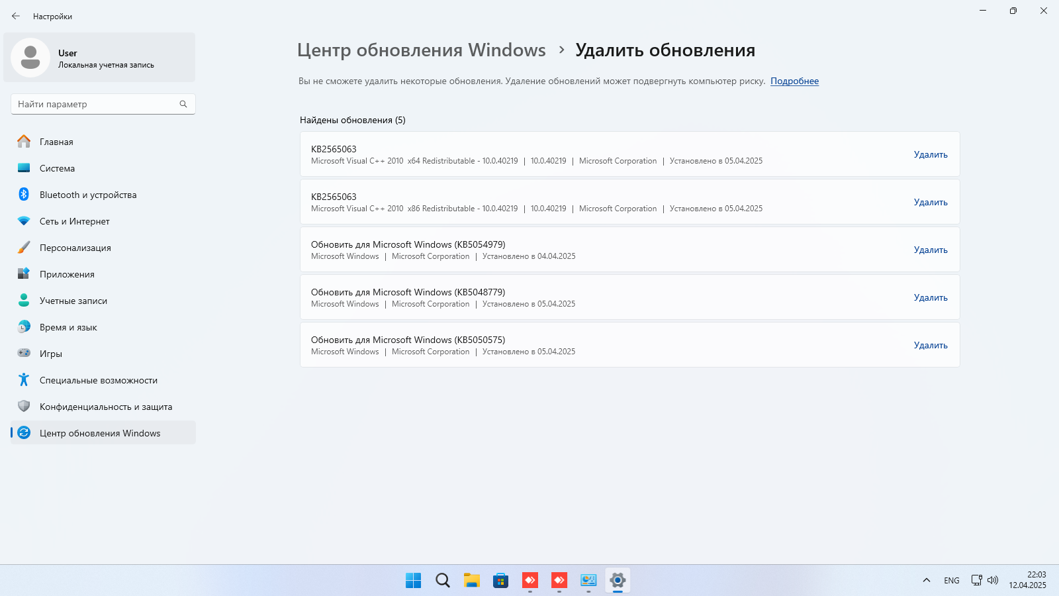Open the Главная home section icon
Screen dimensions: 1059x596
click(x=24, y=142)
